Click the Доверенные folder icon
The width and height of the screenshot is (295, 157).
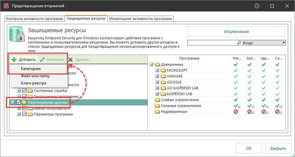157,64
